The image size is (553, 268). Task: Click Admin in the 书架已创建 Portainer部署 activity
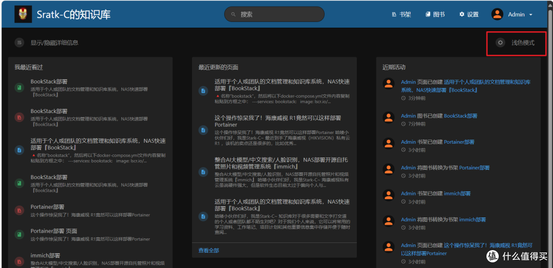[x=409, y=142]
